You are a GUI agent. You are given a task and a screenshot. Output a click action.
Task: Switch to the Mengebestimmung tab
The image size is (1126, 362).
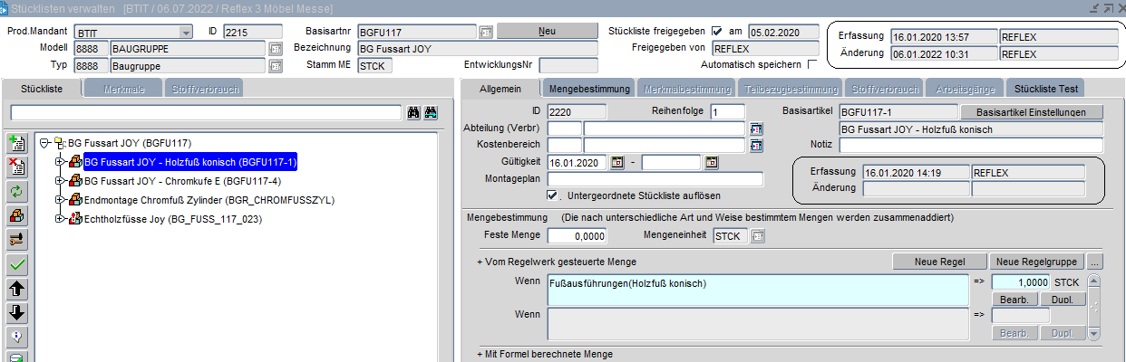point(589,89)
